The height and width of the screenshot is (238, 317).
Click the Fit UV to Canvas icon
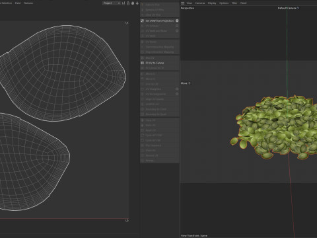pos(142,63)
